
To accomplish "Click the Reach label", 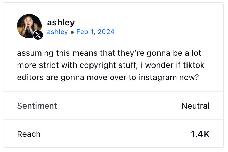I will point(29,134).
